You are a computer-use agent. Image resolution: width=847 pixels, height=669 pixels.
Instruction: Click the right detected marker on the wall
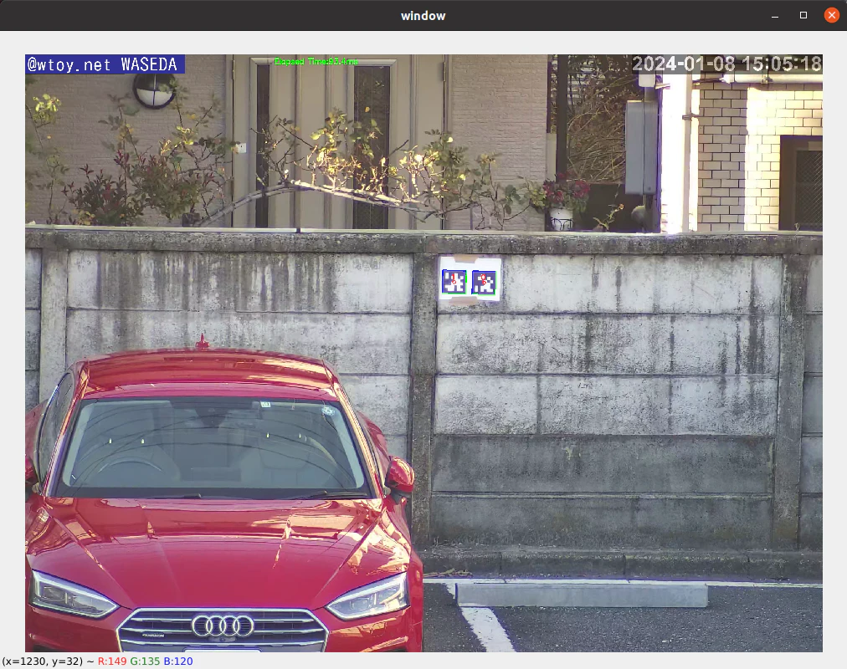(x=484, y=282)
